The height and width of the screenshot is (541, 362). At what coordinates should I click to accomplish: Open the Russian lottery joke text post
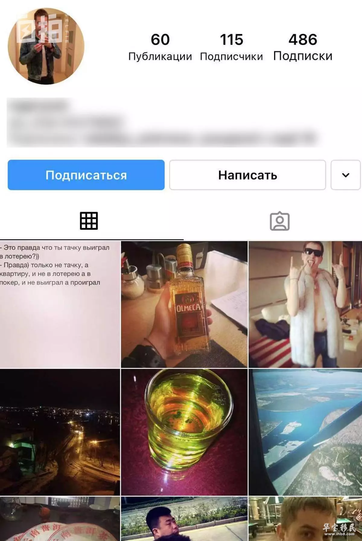point(60,304)
